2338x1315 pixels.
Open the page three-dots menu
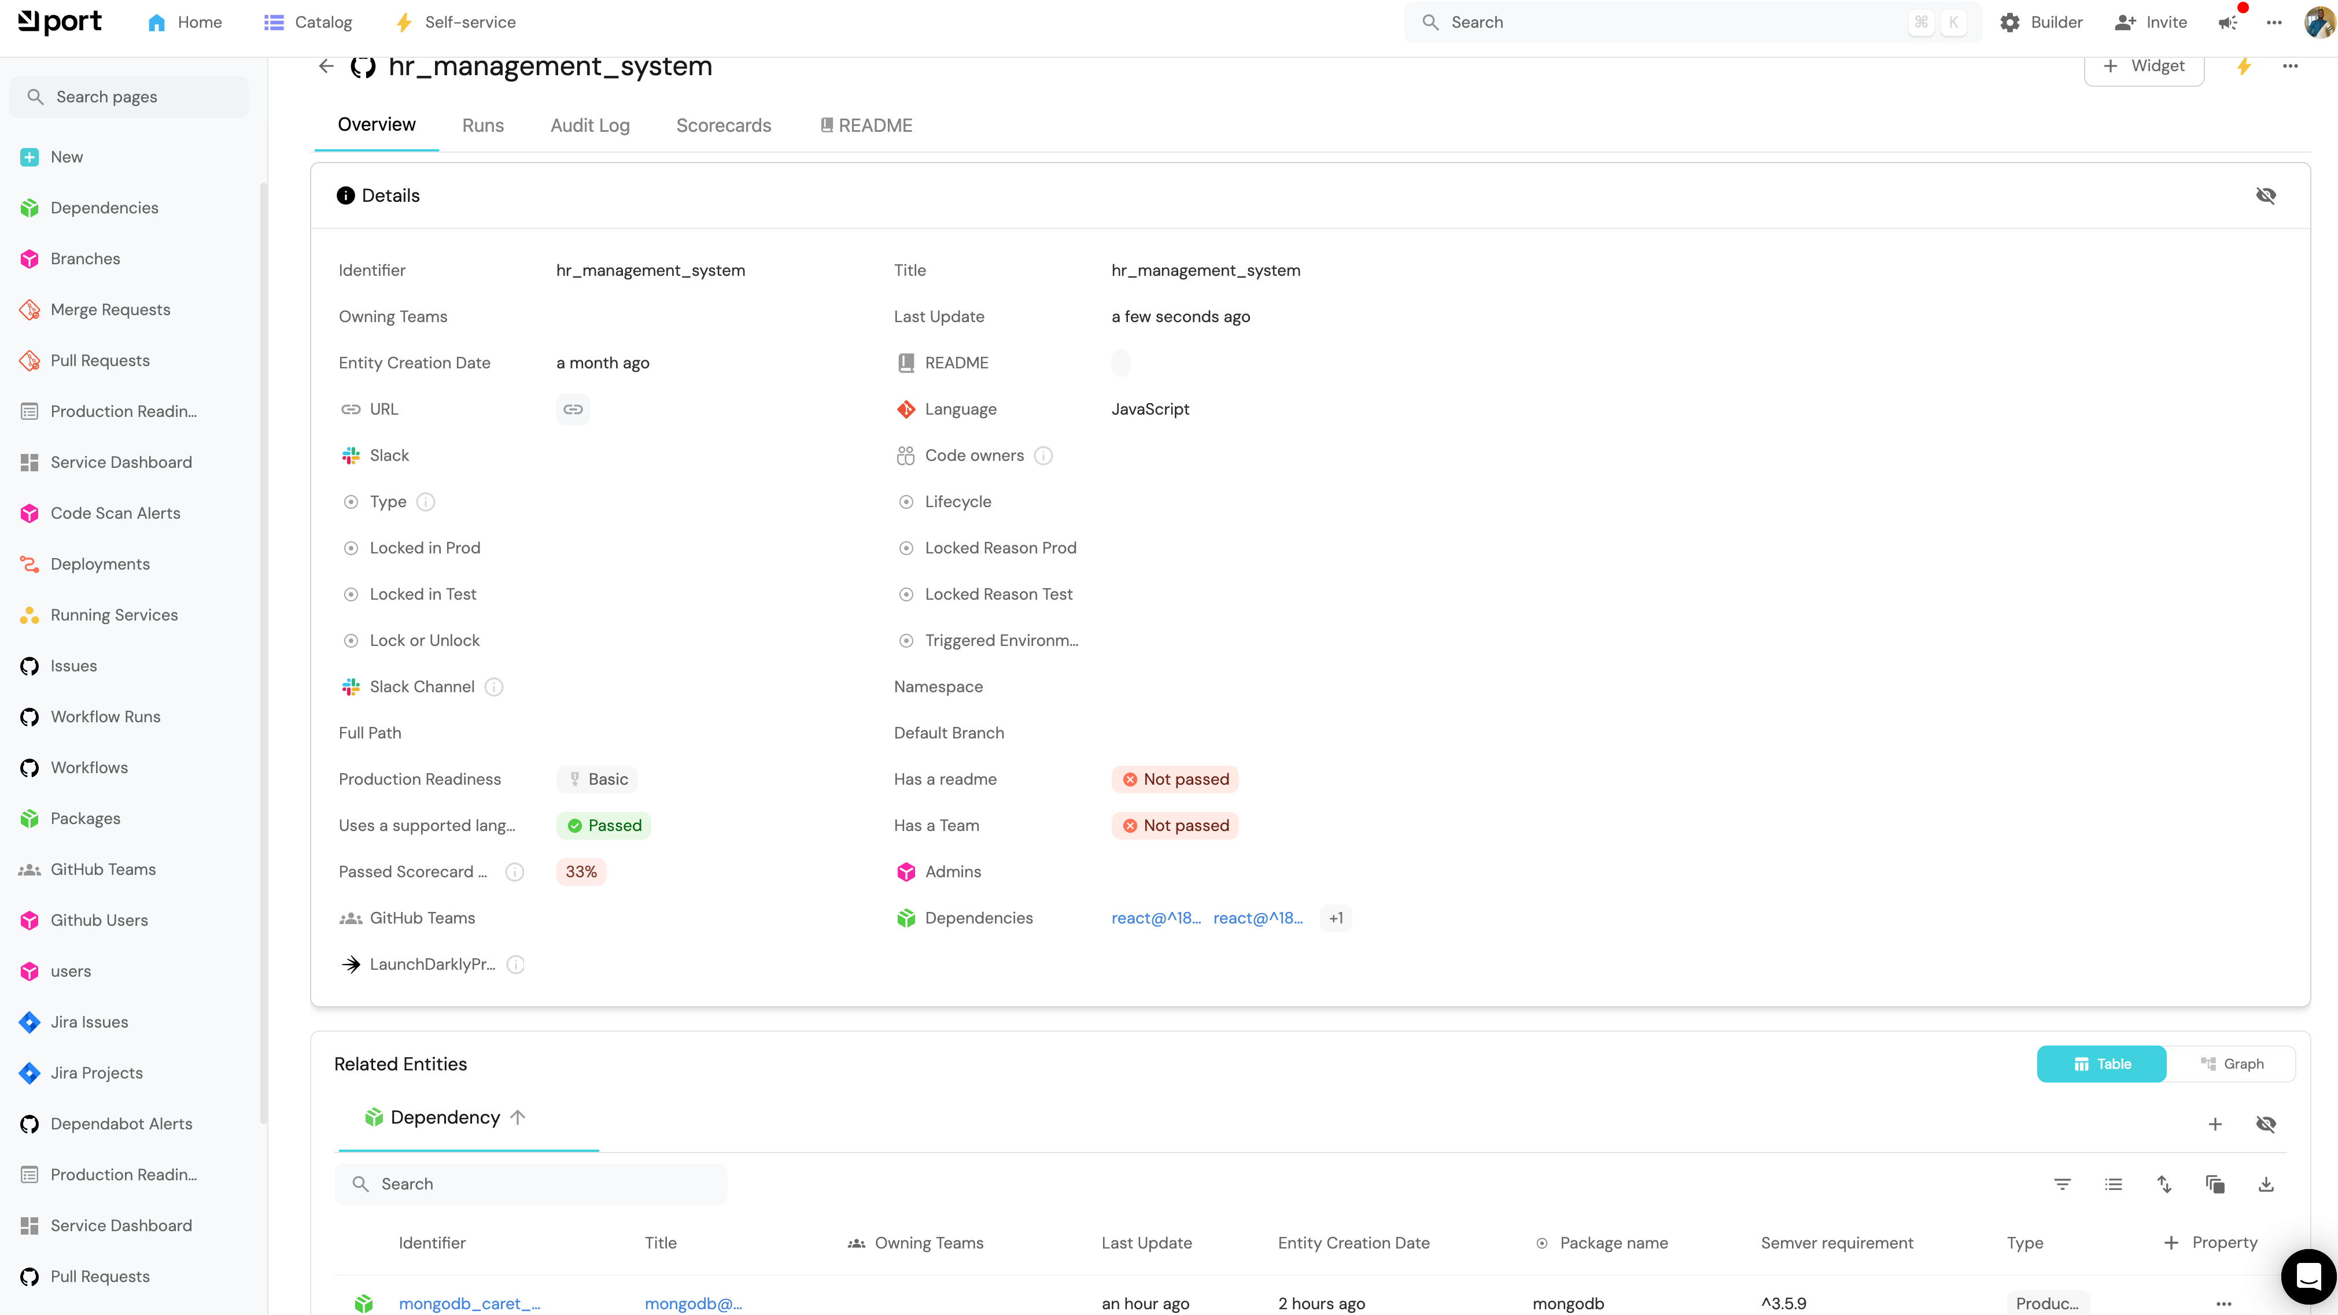[x=2291, y=67]
